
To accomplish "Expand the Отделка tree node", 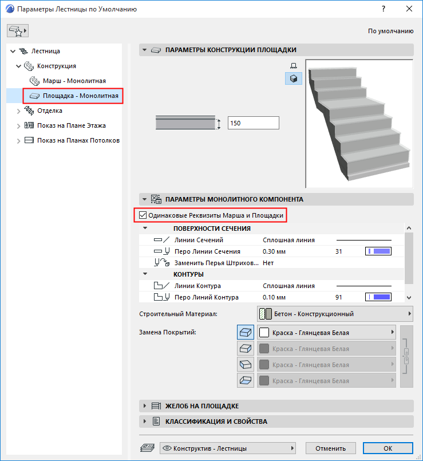I will (18, 111).
